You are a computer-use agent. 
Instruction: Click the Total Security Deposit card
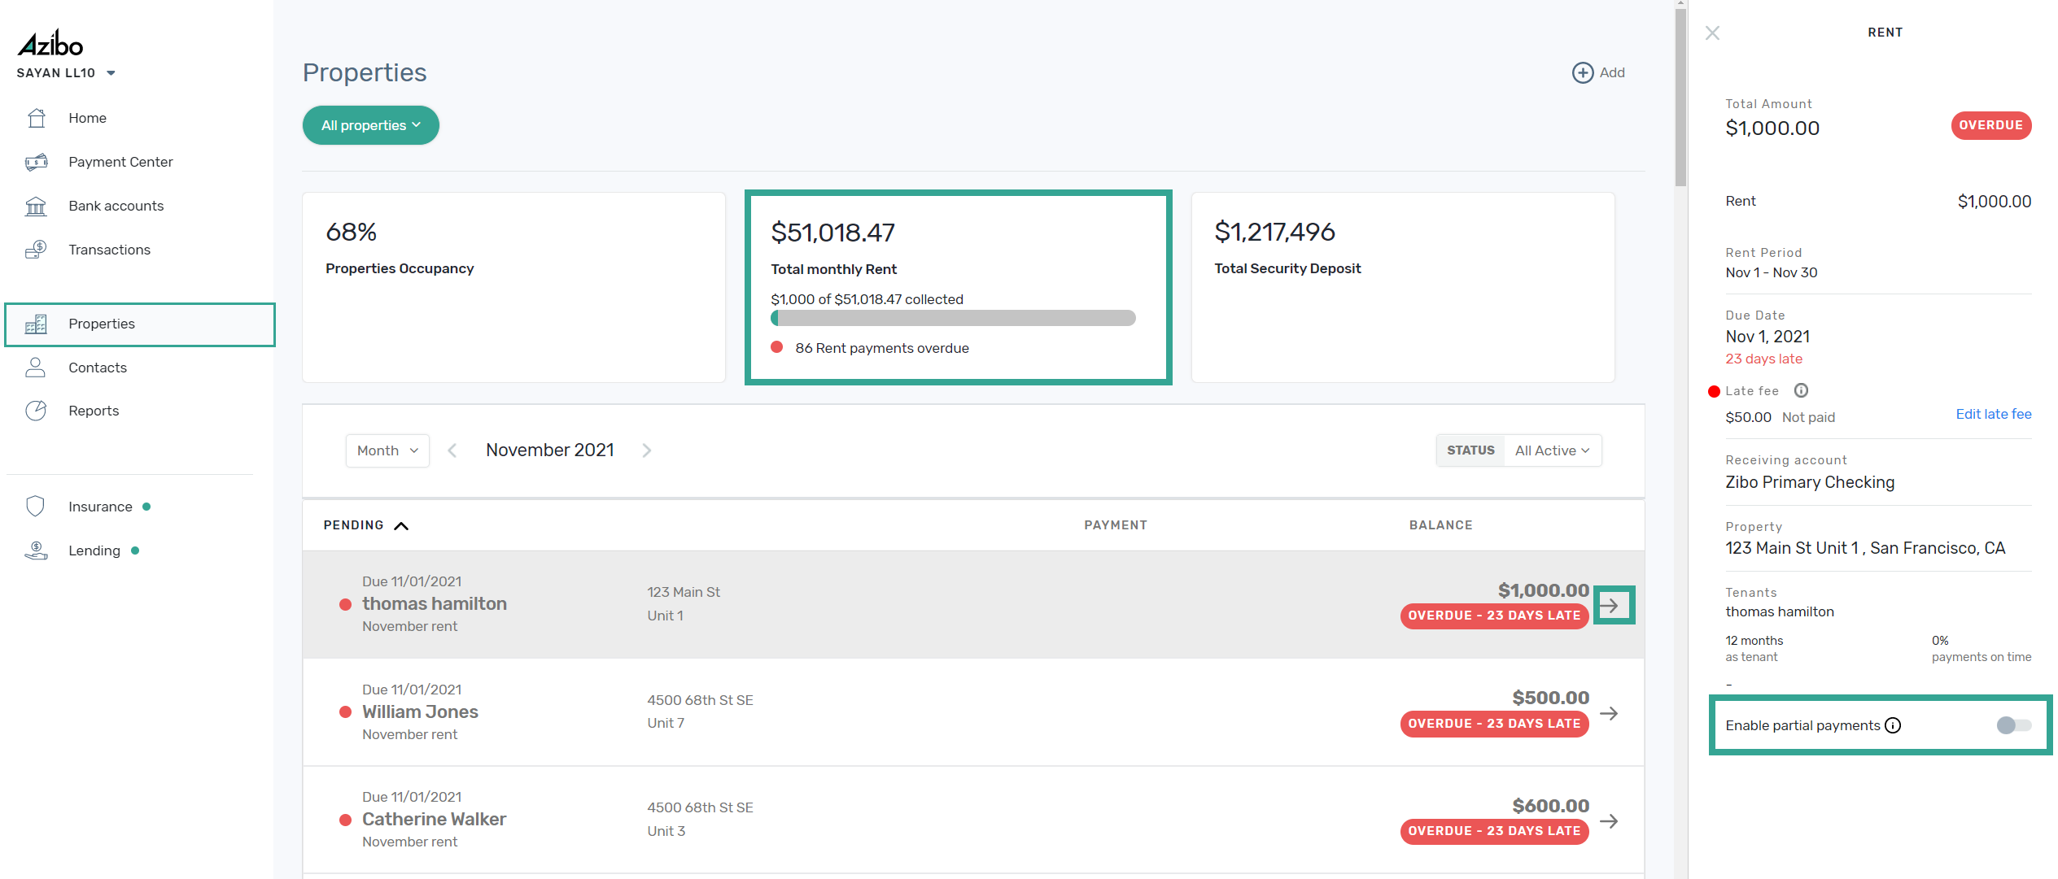point(1403,287)
